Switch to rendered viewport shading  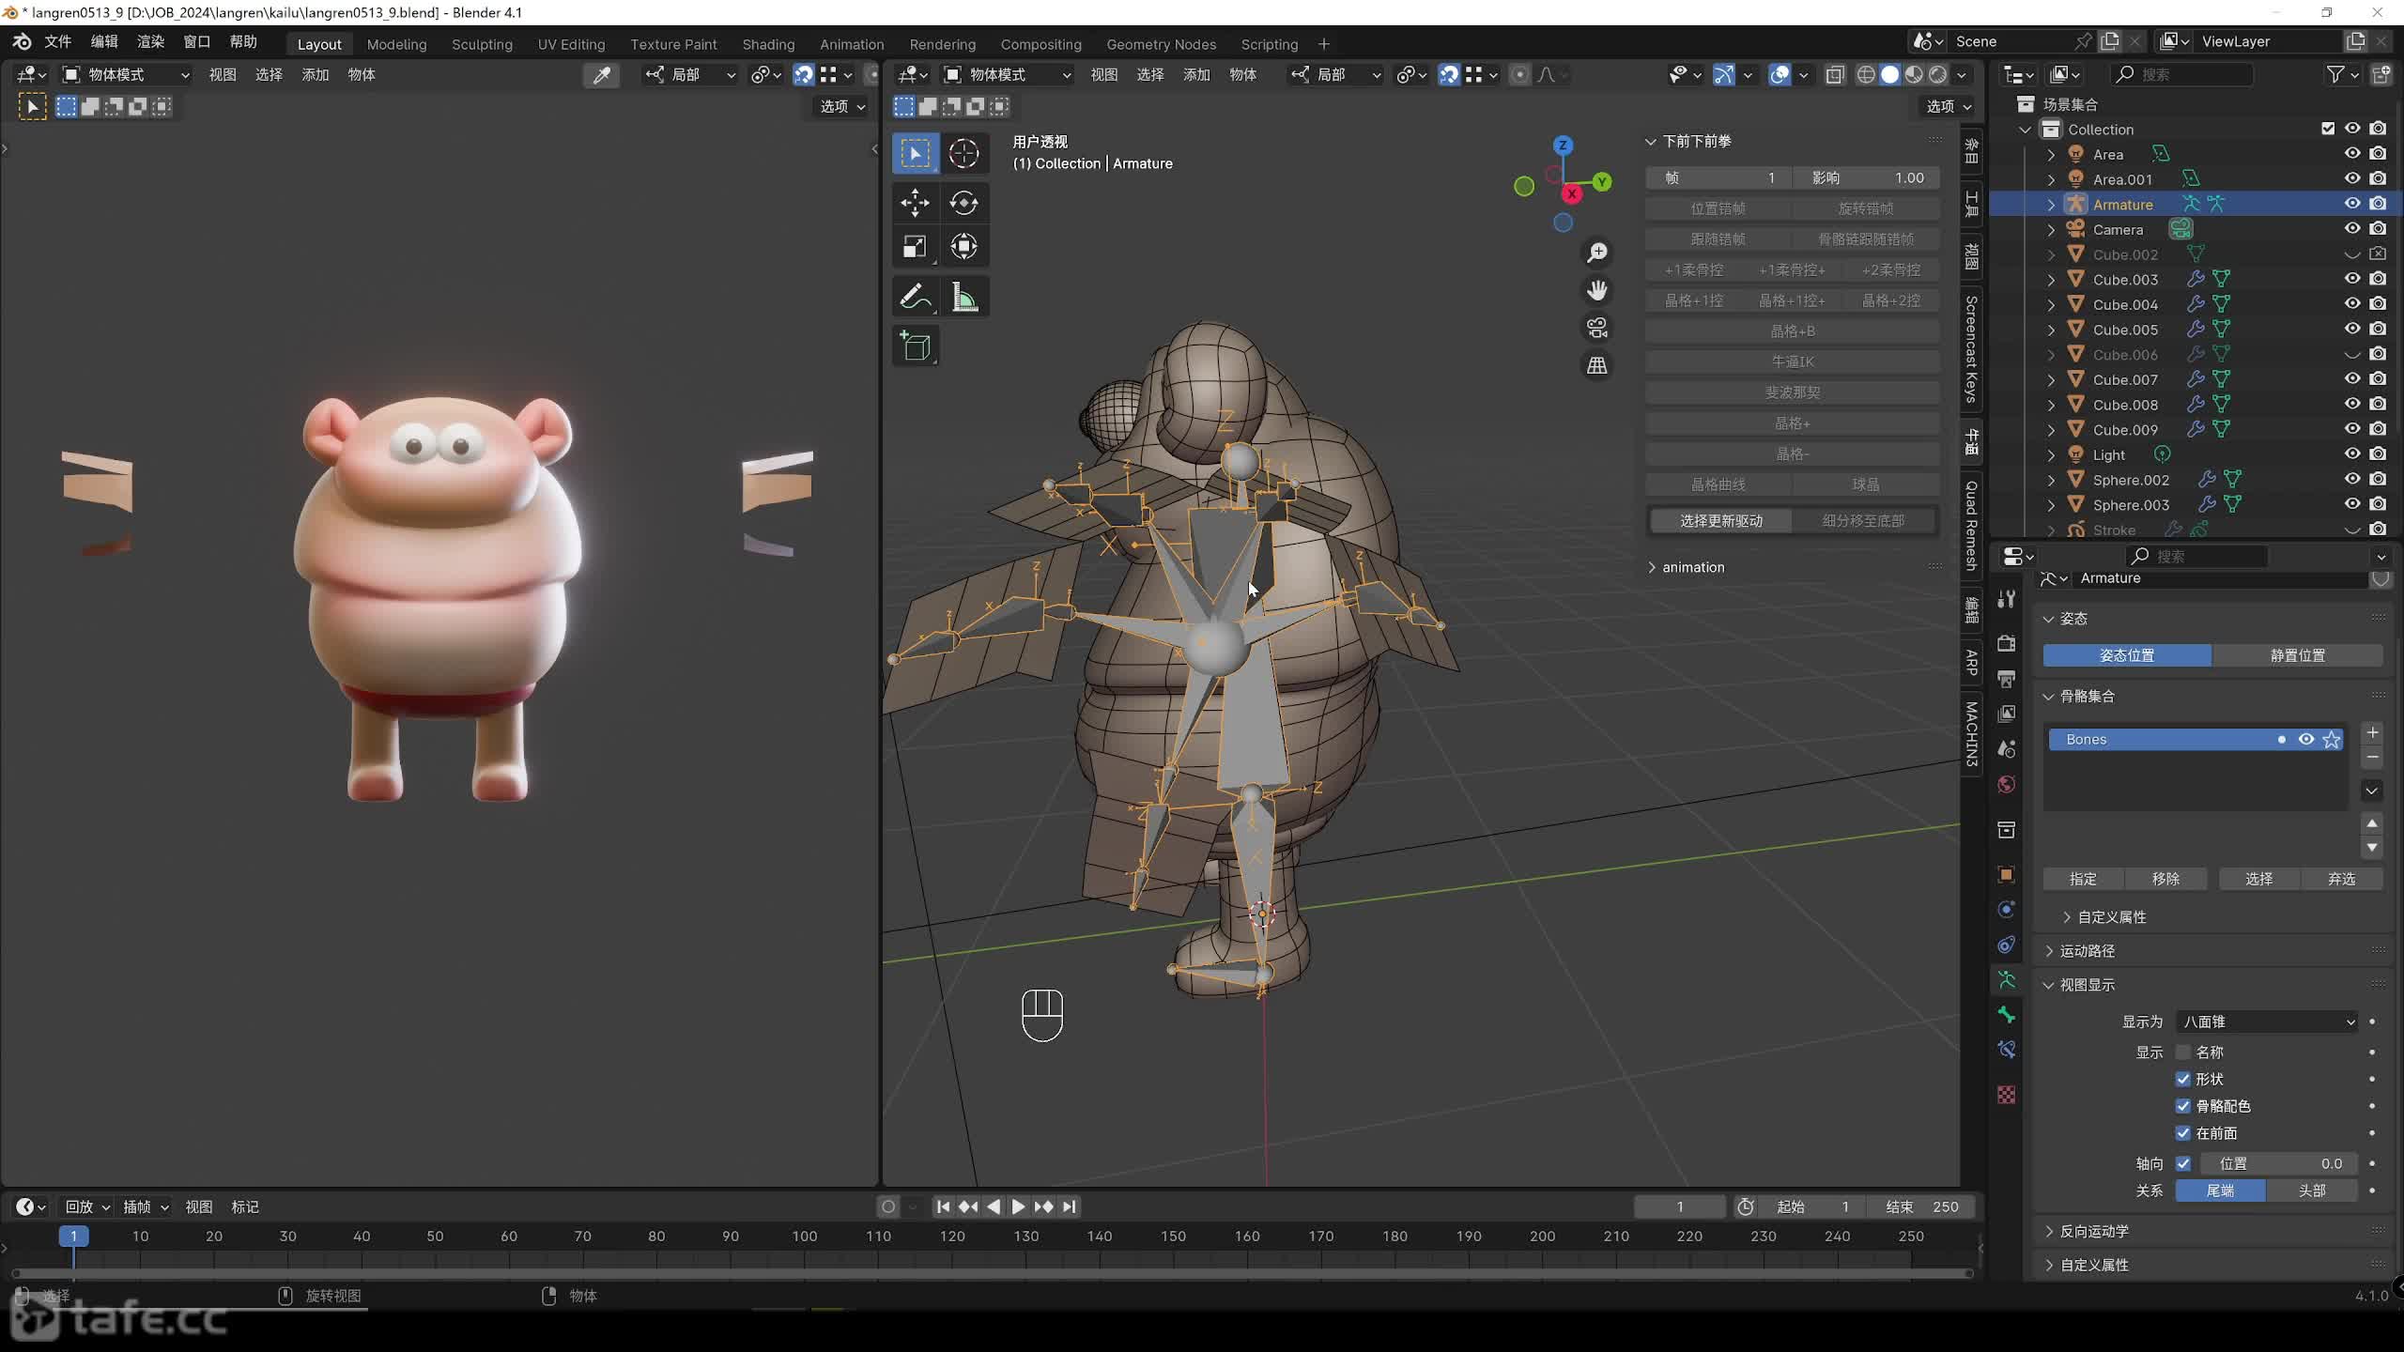pos(1938,74)
